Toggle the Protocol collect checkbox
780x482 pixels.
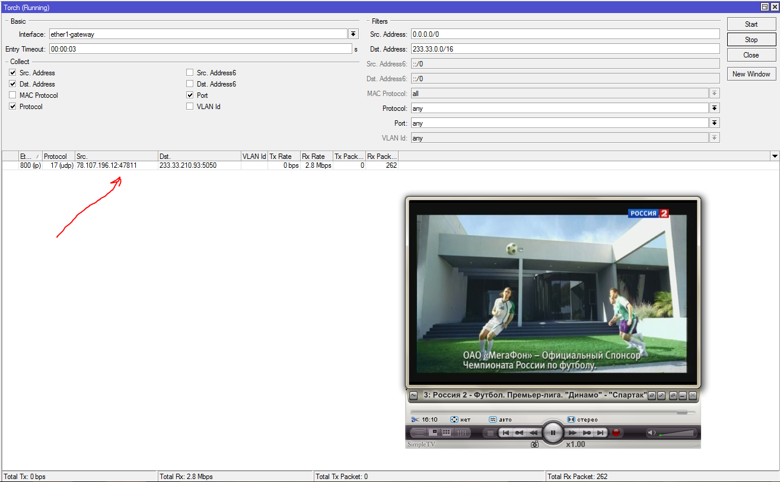tap(12, 107)
